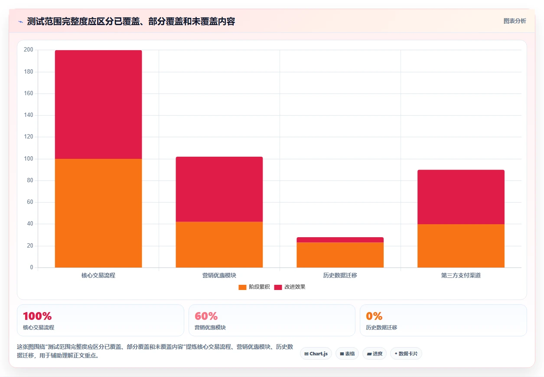The width and height of the screenshot is (544, 377).
Task: Click the 历史数据迁移 x-axis label
Action: point(340,275)
